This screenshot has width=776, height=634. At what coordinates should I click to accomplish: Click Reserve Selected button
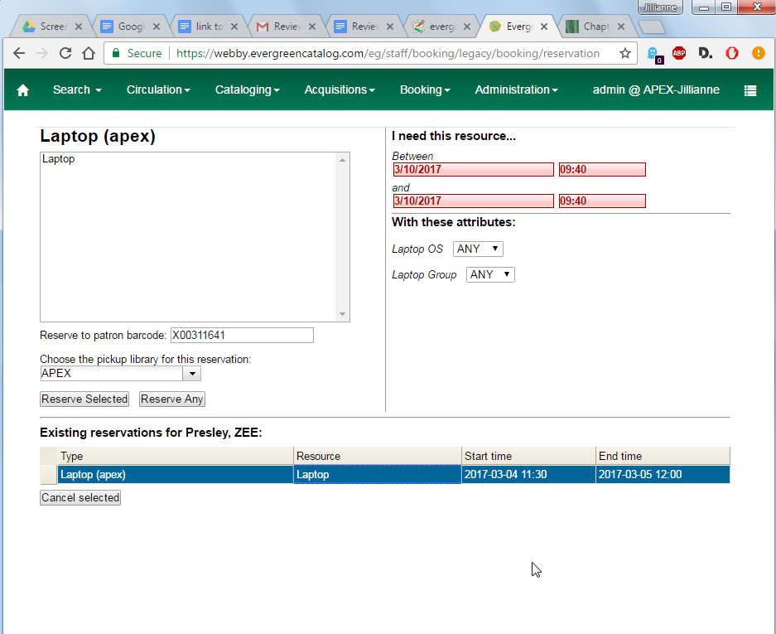(x=84, y=399)
